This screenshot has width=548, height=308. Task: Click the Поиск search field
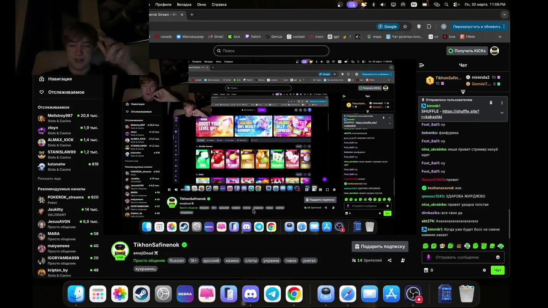(271, 50)
